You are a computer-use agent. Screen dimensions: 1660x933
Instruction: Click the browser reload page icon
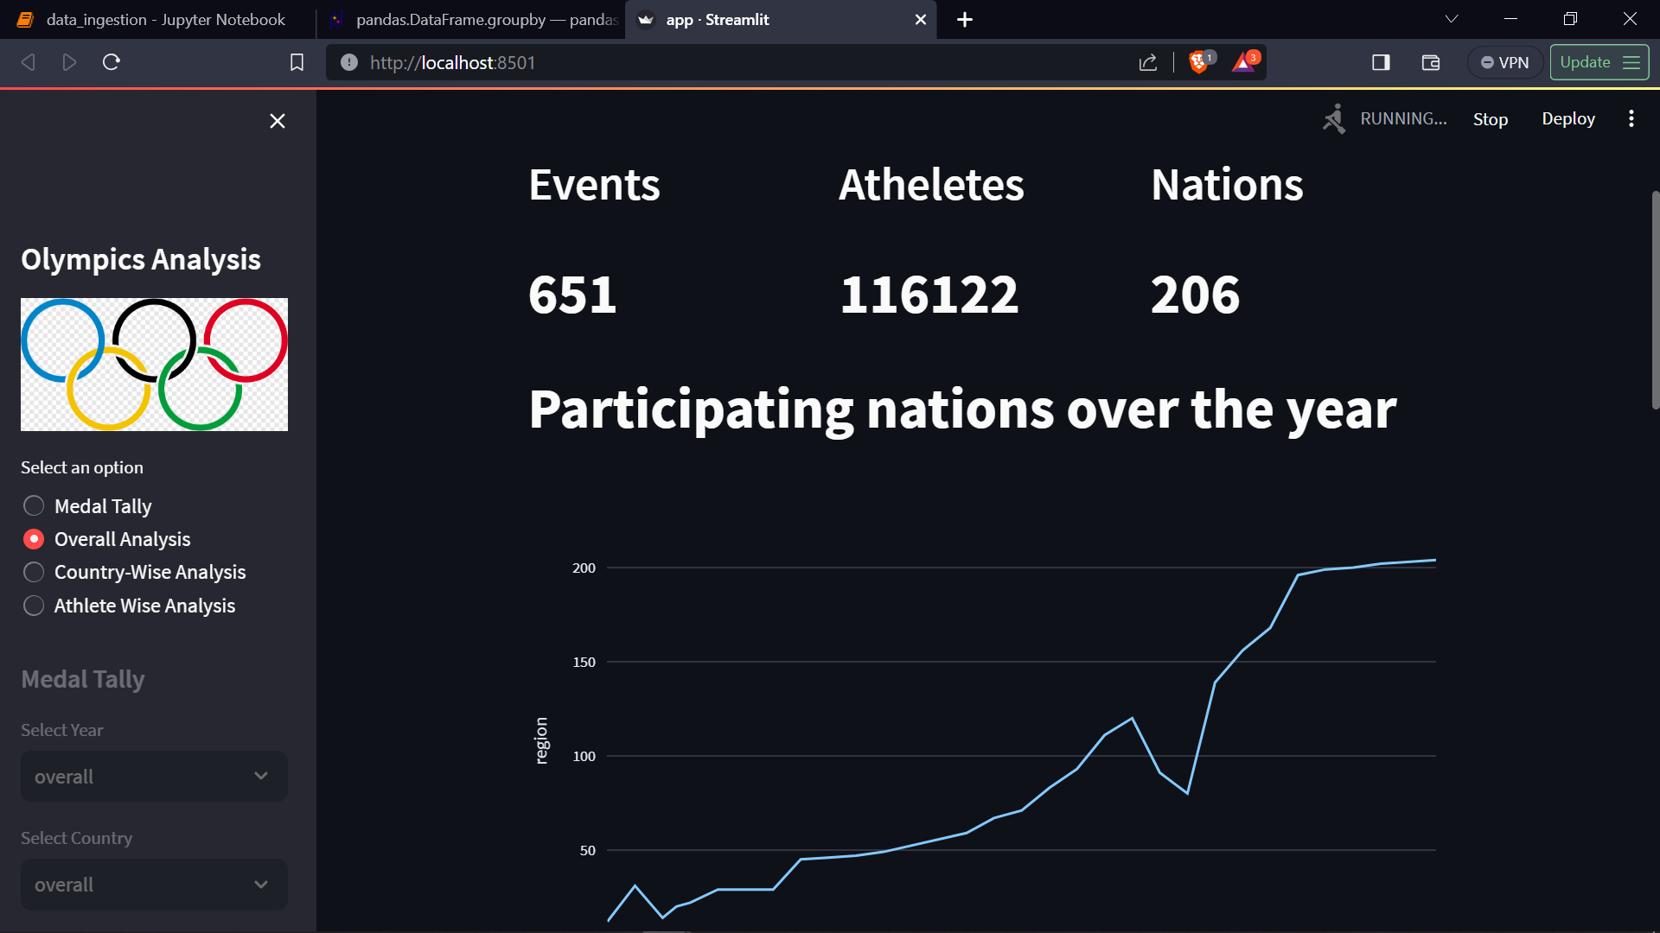[x=111, y=62]
